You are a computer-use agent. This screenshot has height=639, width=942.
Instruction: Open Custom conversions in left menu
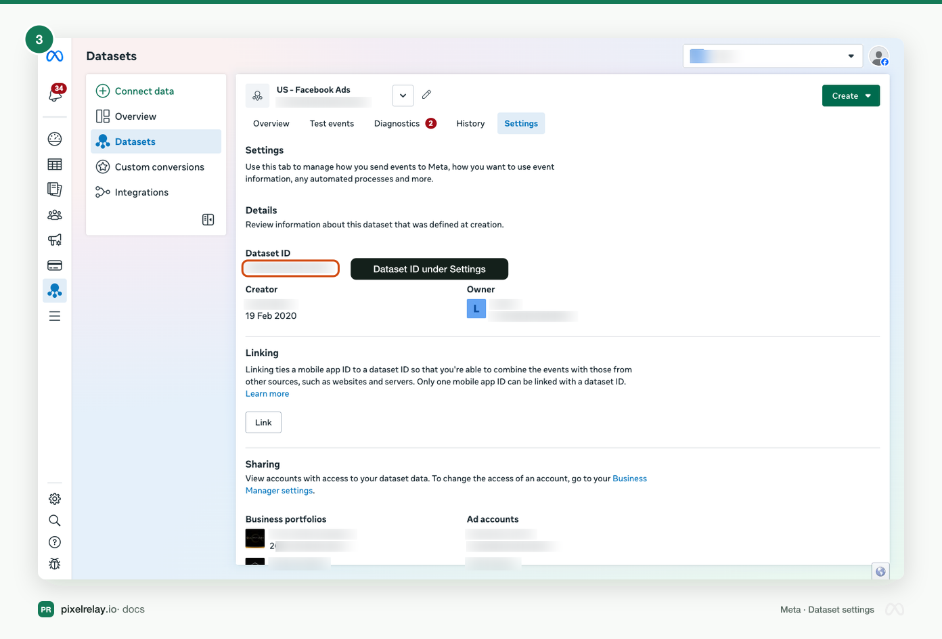pos(156,167)
